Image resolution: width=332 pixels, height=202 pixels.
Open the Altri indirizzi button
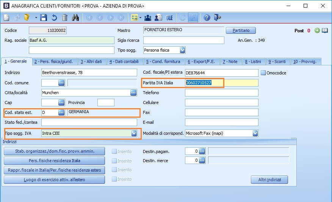269,180
